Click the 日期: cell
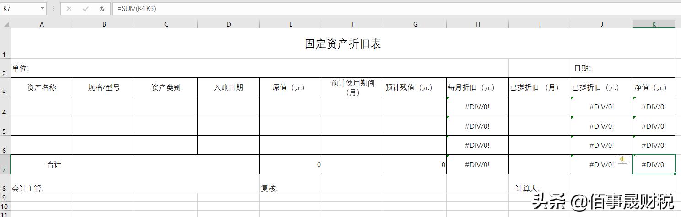 pos(602,68)
